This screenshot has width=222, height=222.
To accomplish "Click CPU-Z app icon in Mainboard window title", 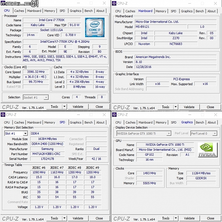I will (x=114, y=3).
